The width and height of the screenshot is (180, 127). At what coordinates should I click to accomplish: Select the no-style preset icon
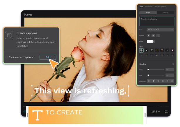[142, 51]
